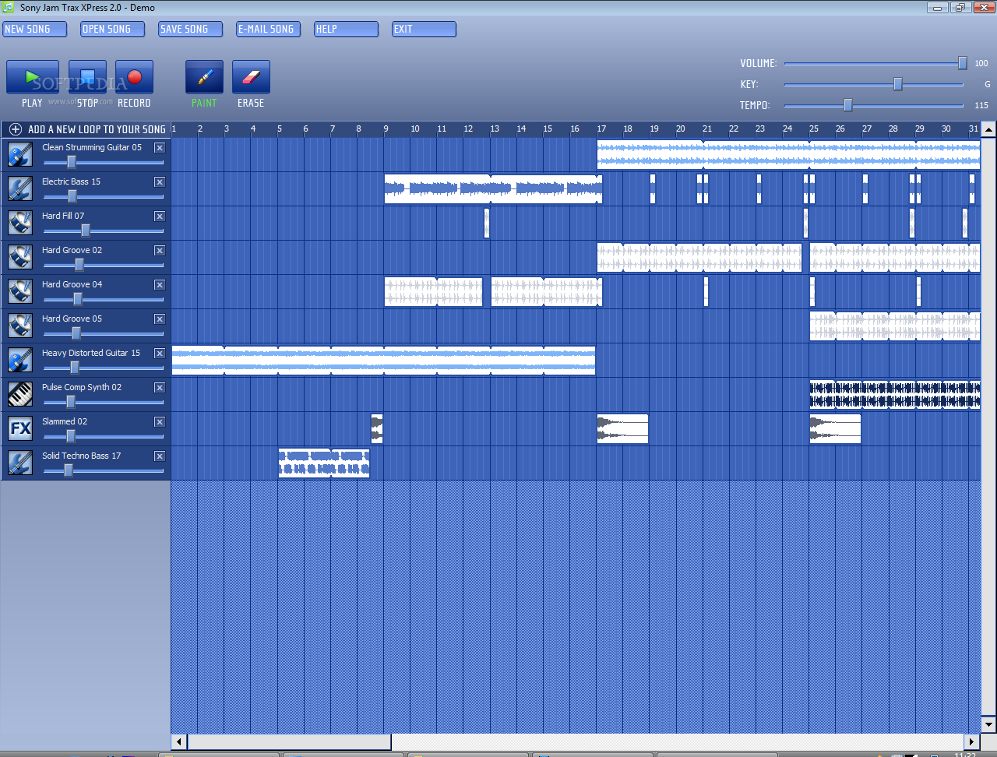Image resolution: width=997 pixels, height=757 pixels.
Task: Click the NEW SONG button
Action: pyautogui.click(x=34, y=29)
